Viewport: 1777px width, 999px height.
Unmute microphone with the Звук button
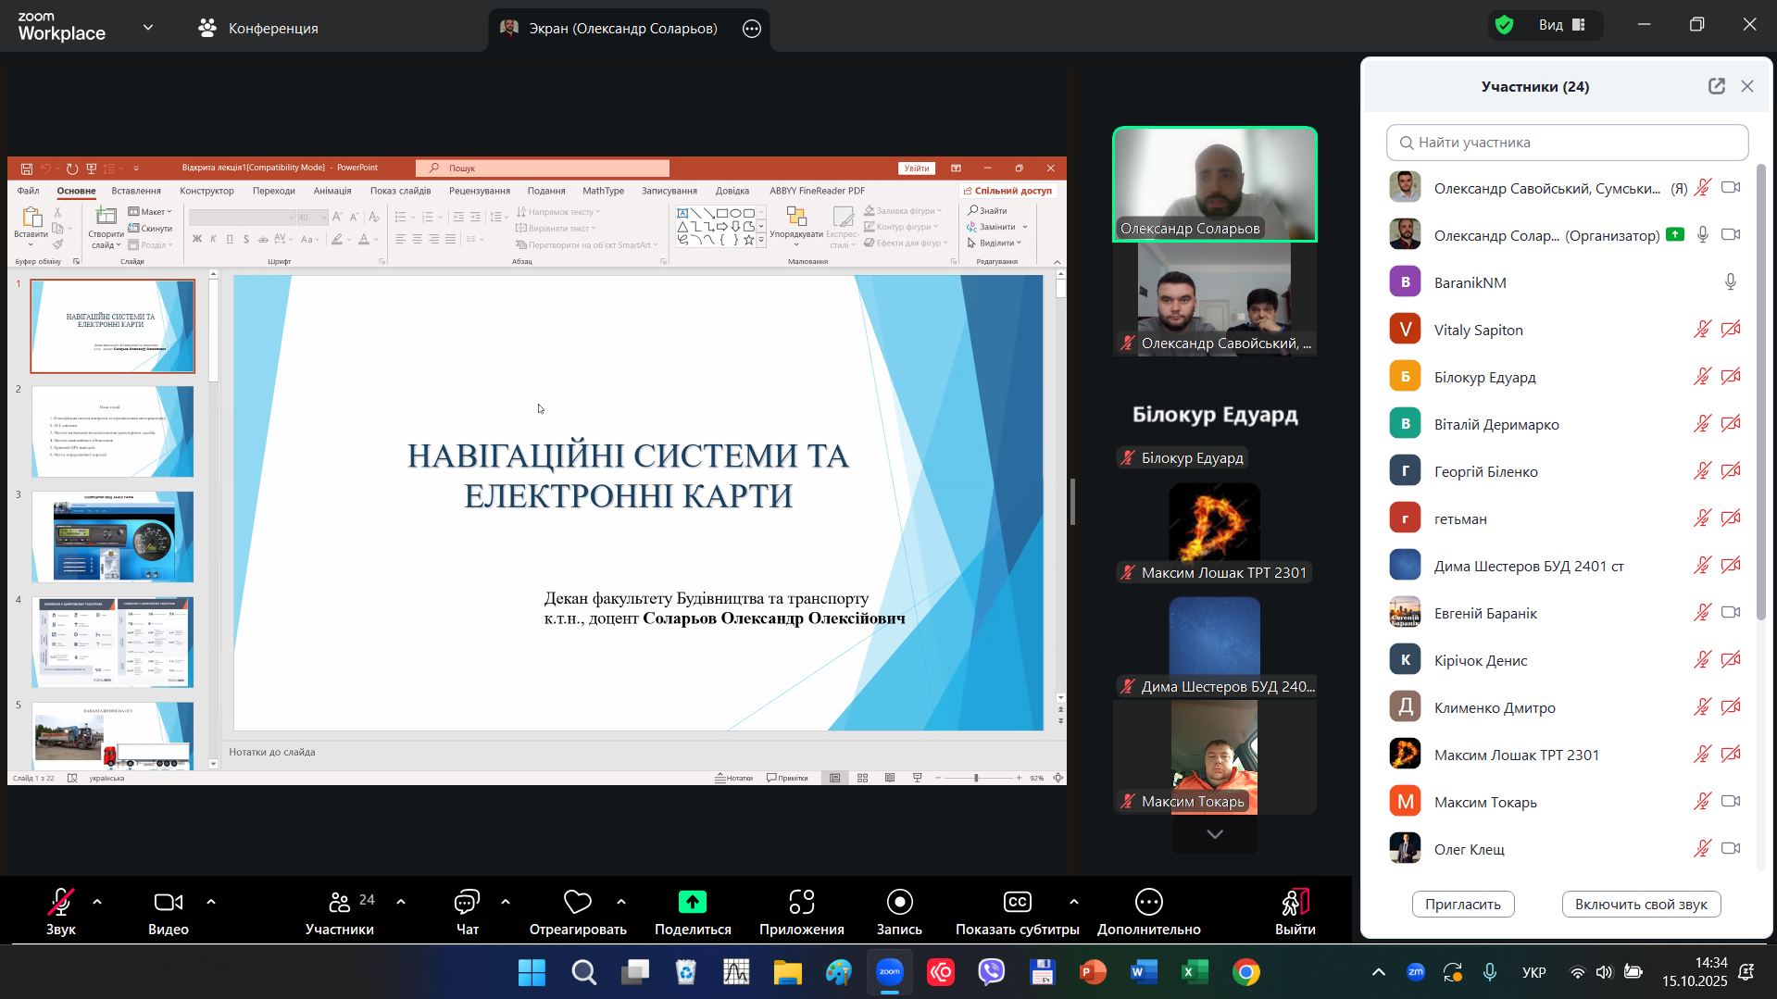pyautogui.click(x=61, y=903)
